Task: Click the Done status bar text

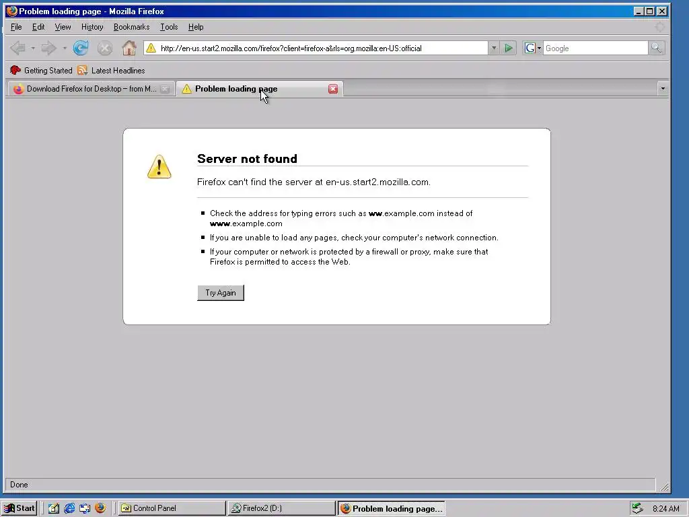Action: click(x=19, y=485)
